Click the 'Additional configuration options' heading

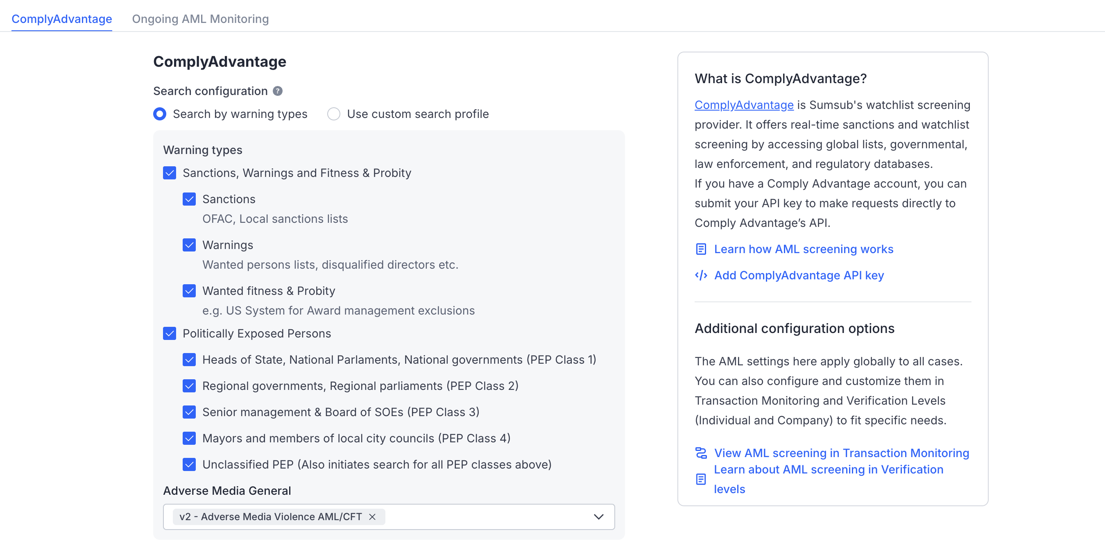coord(795,329)
